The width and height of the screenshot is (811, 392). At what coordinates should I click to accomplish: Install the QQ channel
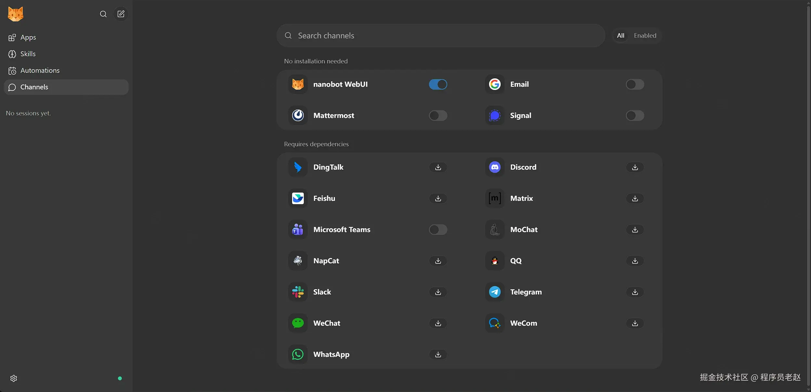[x=635, y=261]
